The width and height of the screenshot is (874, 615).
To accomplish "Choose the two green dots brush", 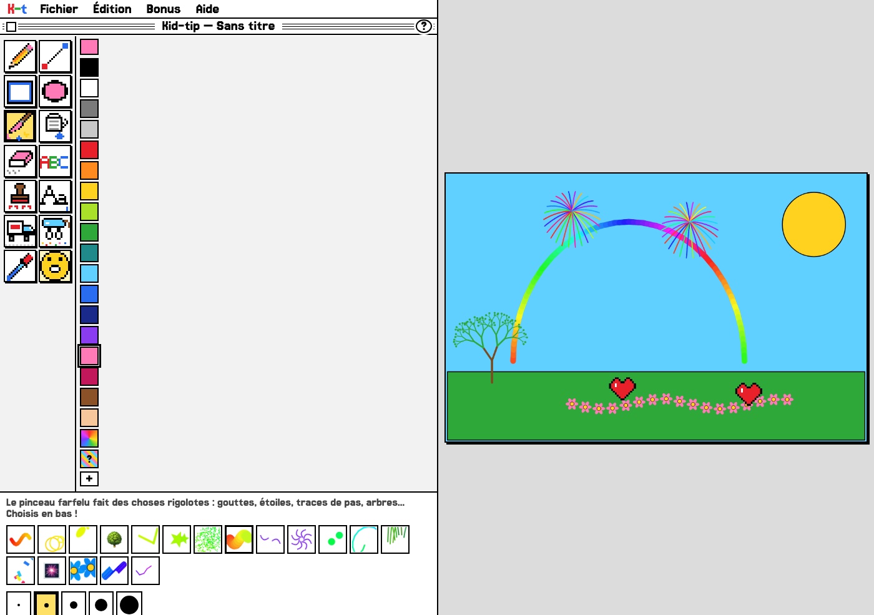I will tap(333, 539).
